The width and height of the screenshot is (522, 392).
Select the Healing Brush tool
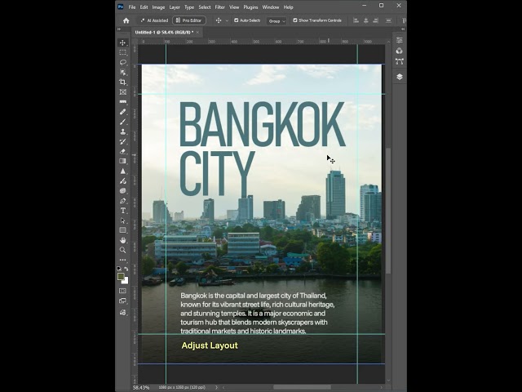[123, 112]
